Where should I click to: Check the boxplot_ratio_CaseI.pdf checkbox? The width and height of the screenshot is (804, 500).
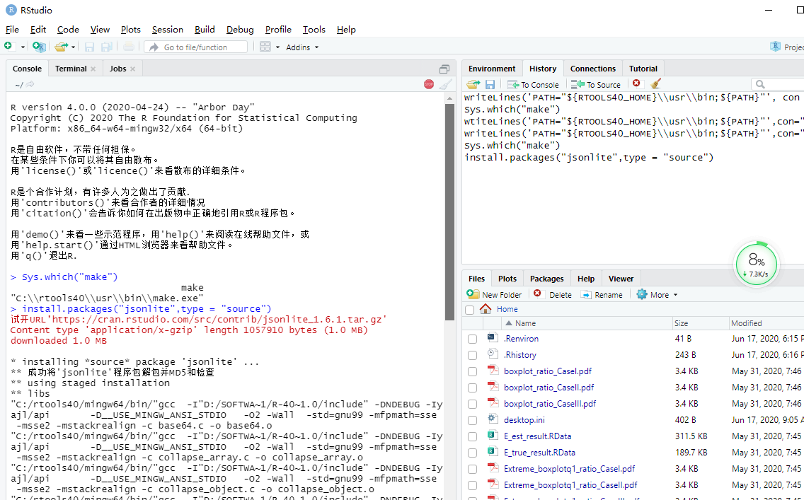(472, 372)
